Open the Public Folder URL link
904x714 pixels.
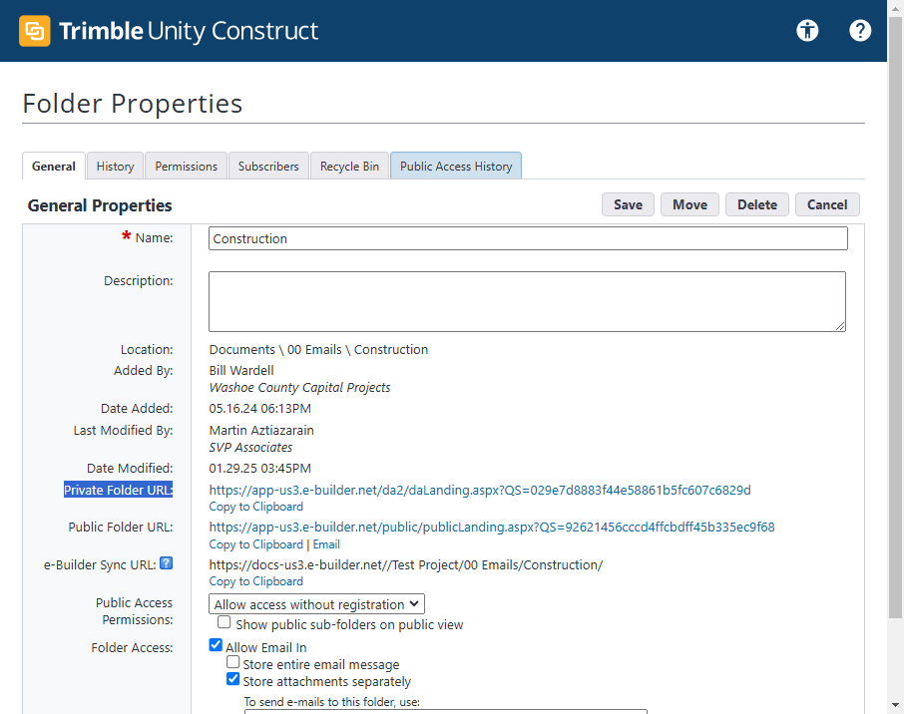pos(492,527)
